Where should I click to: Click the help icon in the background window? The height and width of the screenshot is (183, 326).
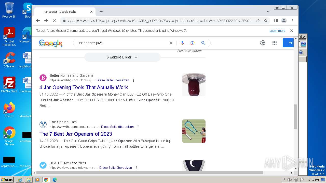[301, 52]
